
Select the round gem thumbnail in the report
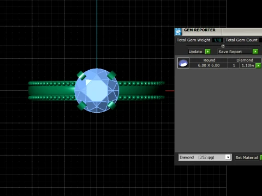pos(183,63)
